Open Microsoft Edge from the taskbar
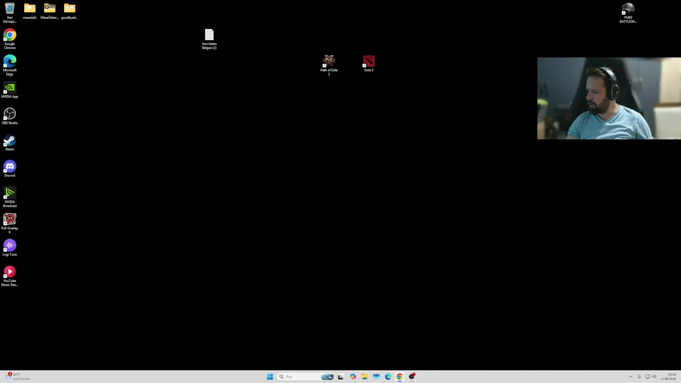 (388, 377)
